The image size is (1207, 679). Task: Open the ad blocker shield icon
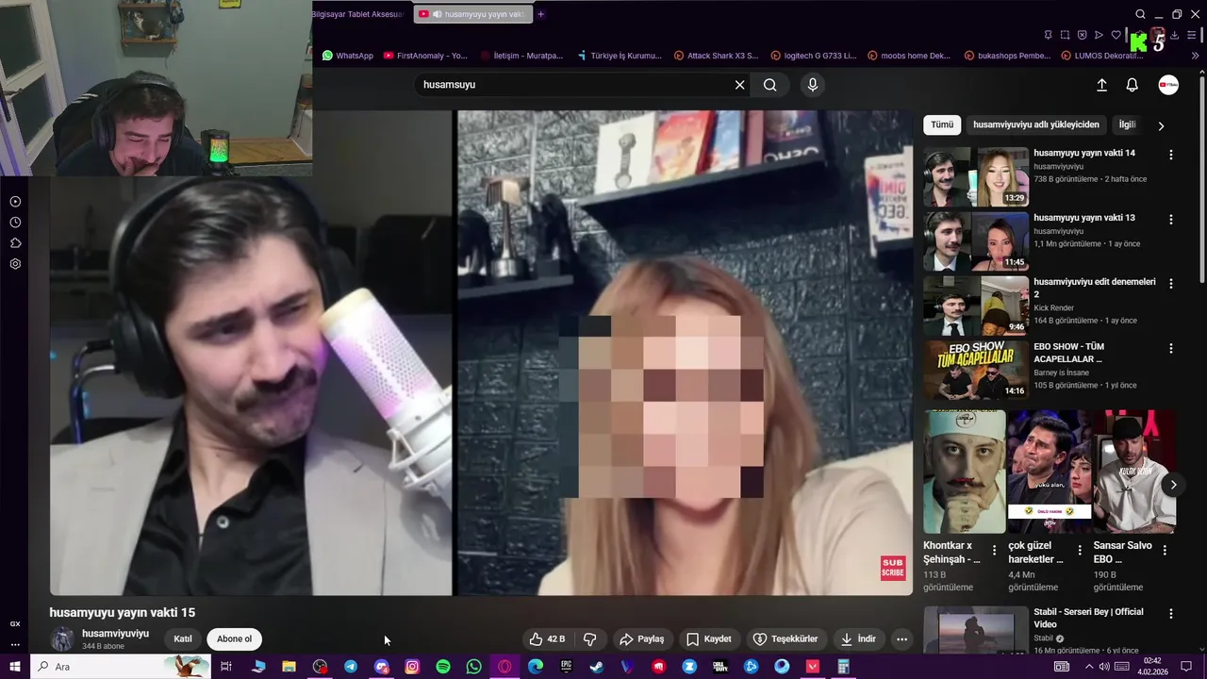pos(1083,35)
